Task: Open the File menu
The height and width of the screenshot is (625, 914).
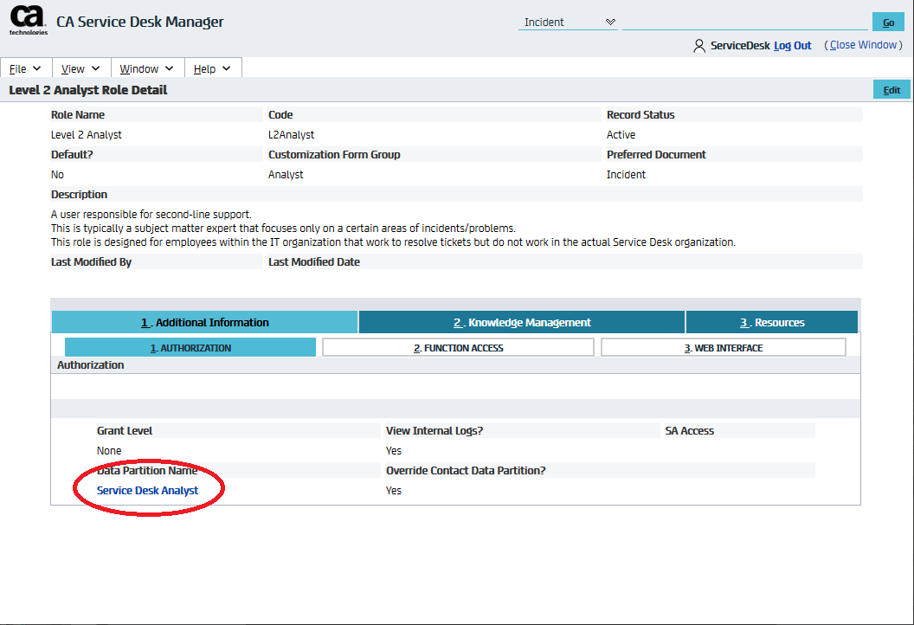Action: (26, 69)
